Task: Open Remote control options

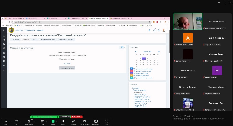Action: pyautogui.click(x=84, y=121)
